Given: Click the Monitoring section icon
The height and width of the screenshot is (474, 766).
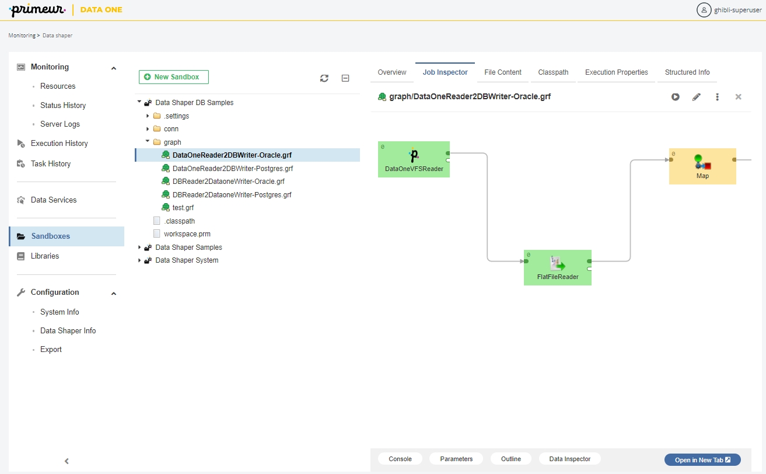Looking at the screenshot, I should (21, 67).
